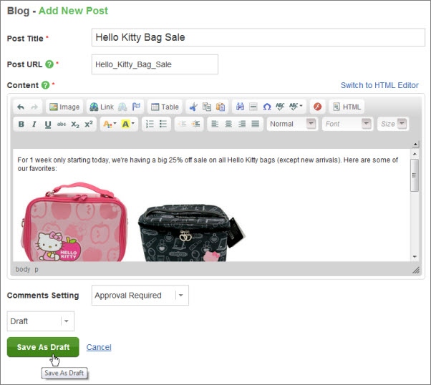Insert an image with the Image button
The width and height of the screenshot is (431, 385).
pos(64,107)
